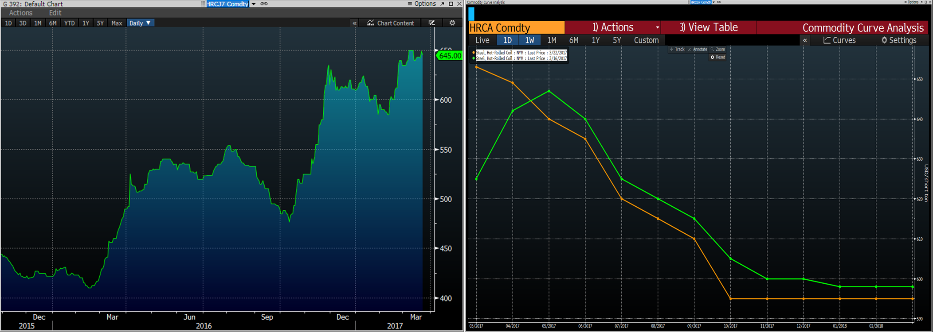The width and height of the screenshot is (933, 332).
Task: Open the Actions menu in left chart
Action: [20, 13]
